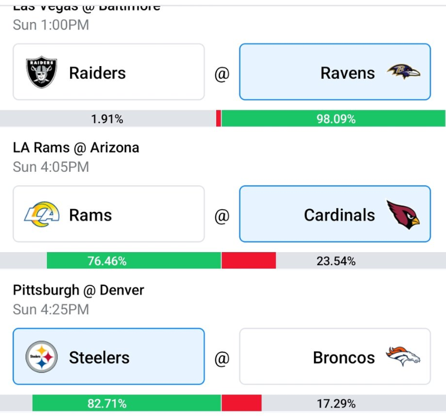Select the Broncos team name
The height and width of the screenshot is (416, 446).
pos(343,358)
